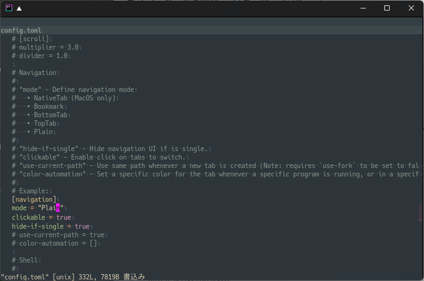Click the # Shell comment line
Image resolution: width=424 pixels, height=281 pixels.
pos(25,260)
